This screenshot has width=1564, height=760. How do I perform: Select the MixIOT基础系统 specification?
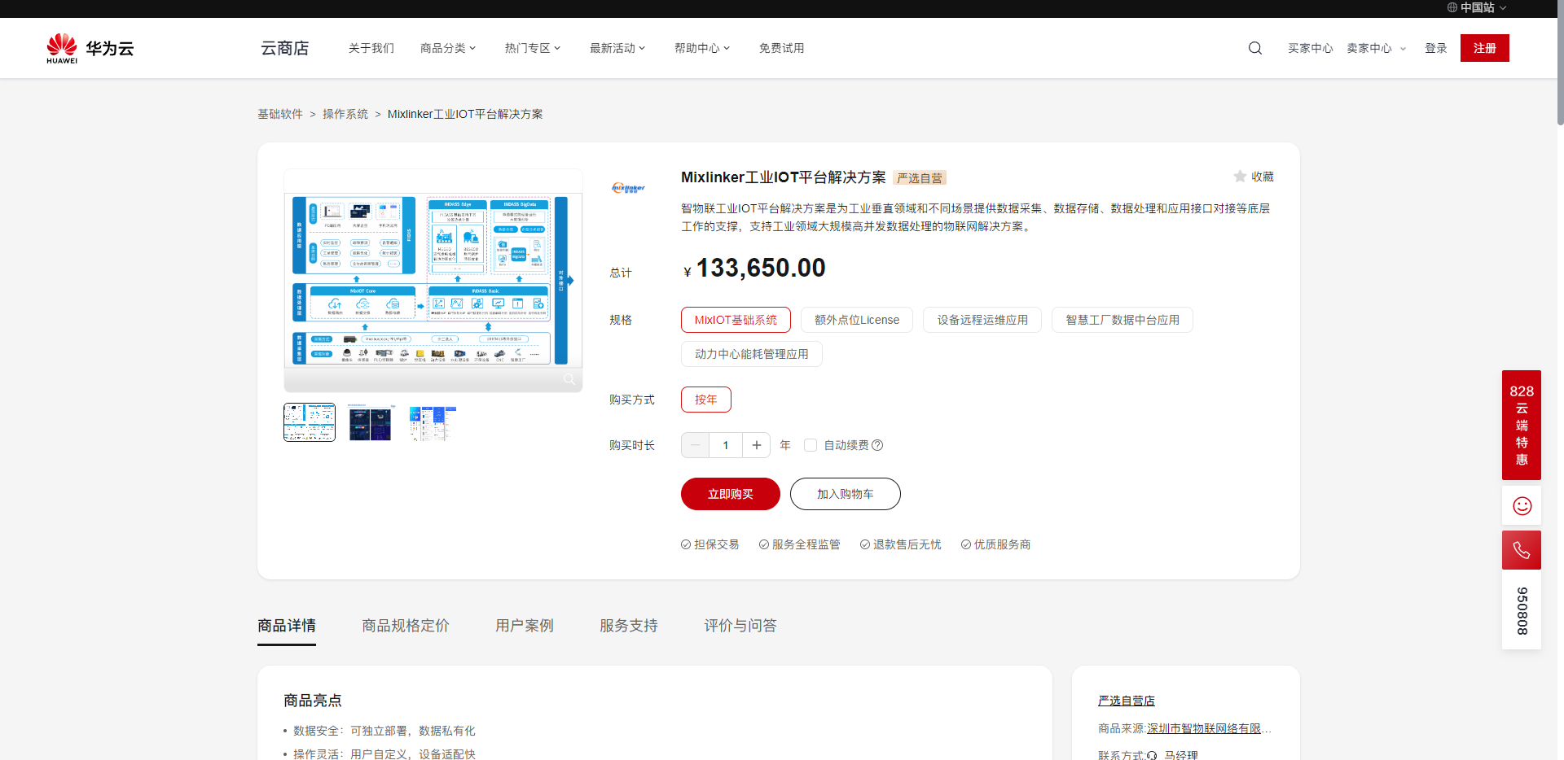click(x=736, y=320)
